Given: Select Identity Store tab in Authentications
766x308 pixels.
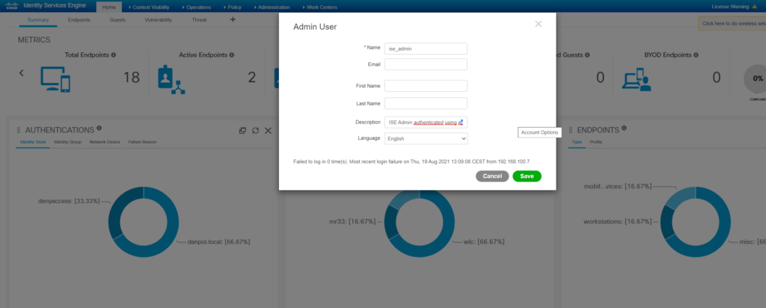Looking at the screenshot, I should (33, 142).
